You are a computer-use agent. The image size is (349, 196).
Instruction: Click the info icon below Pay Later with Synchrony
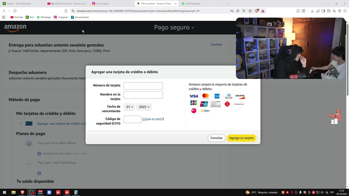point(39,173)
